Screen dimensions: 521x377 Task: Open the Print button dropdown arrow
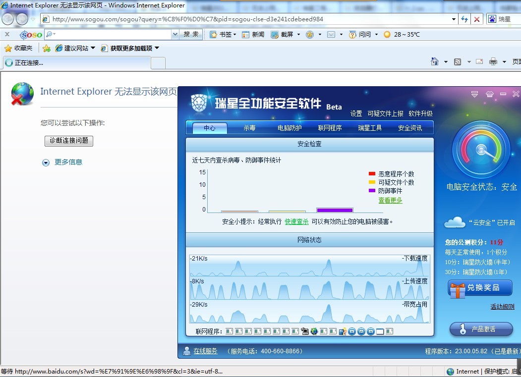pos(504,62)
